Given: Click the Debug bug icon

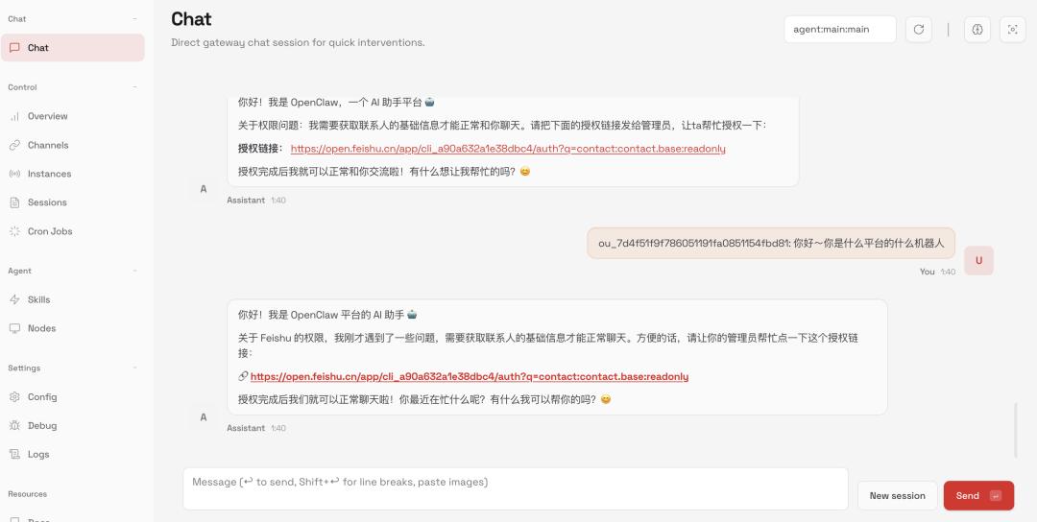Looking at the screenshot, I should 14,425.
